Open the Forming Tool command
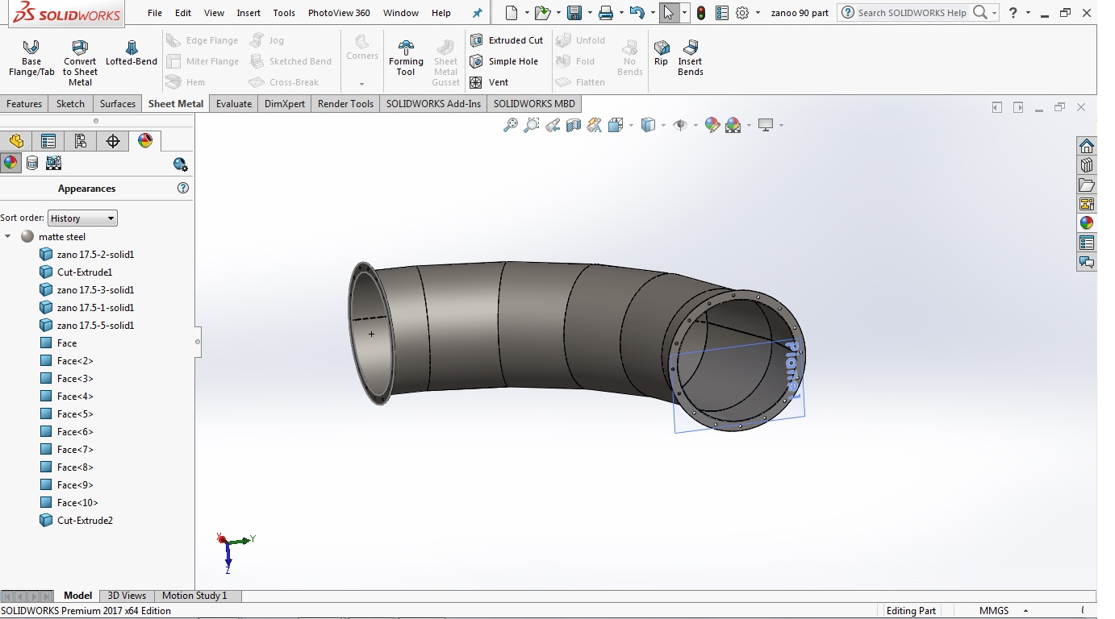The height and width of the screenshot is (619, 1115). click(406, 58)
